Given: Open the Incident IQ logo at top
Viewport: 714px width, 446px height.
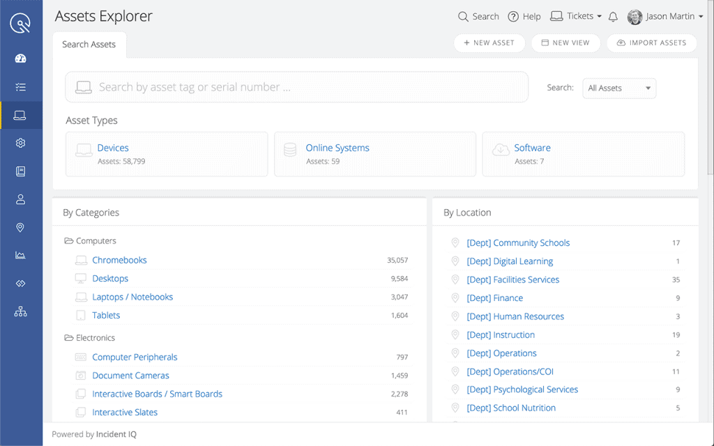Looking at the screenshot, I should click(x=22, y=22).
